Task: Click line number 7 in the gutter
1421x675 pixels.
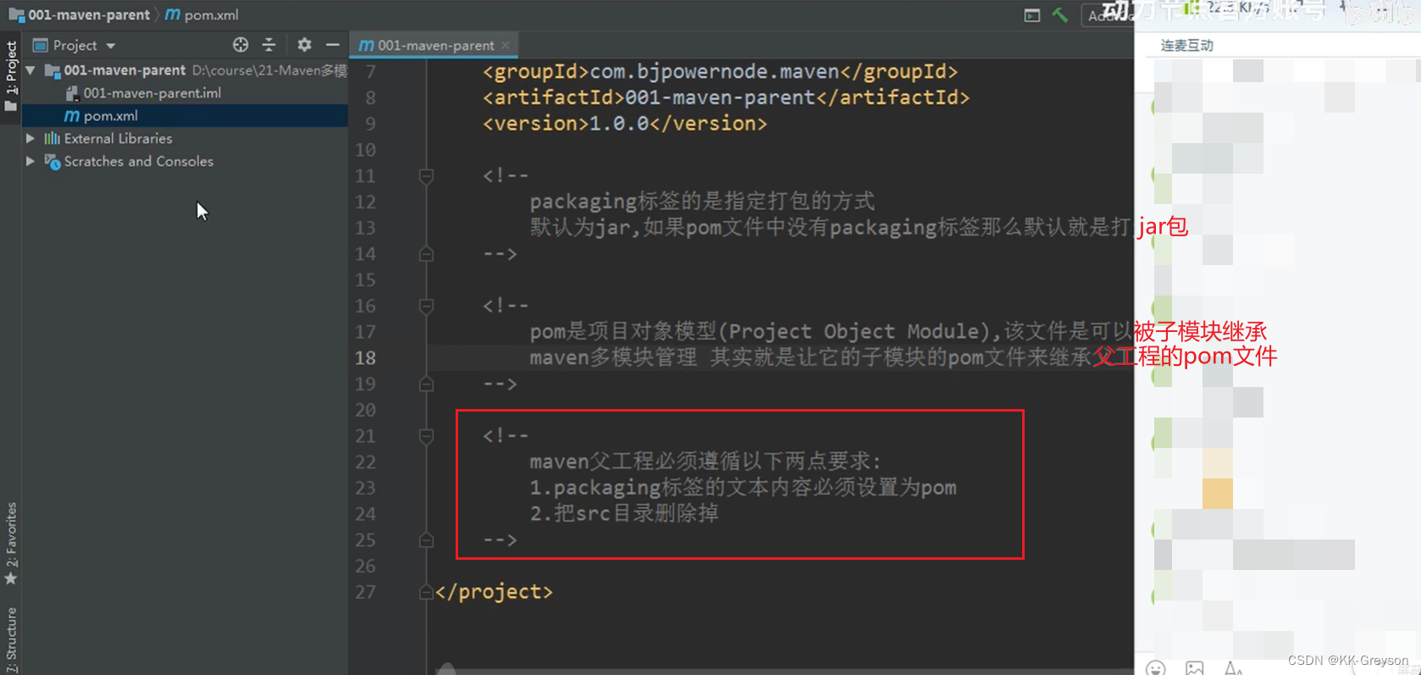Action: pos(370,72)
